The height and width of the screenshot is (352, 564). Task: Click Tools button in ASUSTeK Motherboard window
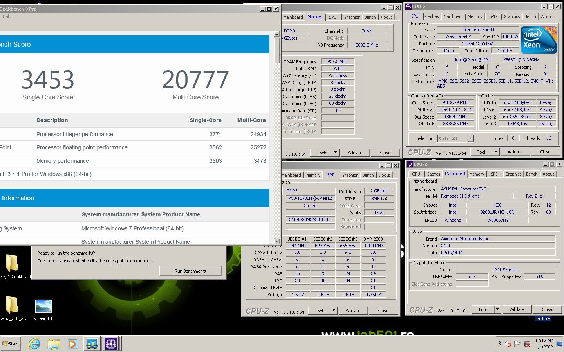click(484, 309)
